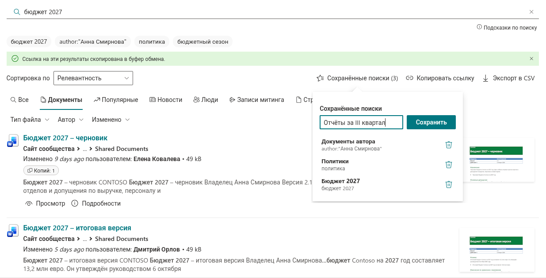Click author name Дмитрий Орлов
This screenshot has width=546, height=278.
(157, 249)
